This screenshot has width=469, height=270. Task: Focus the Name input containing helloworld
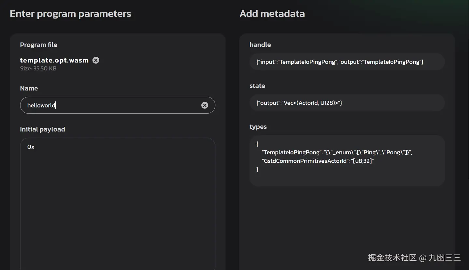(111, 105)
